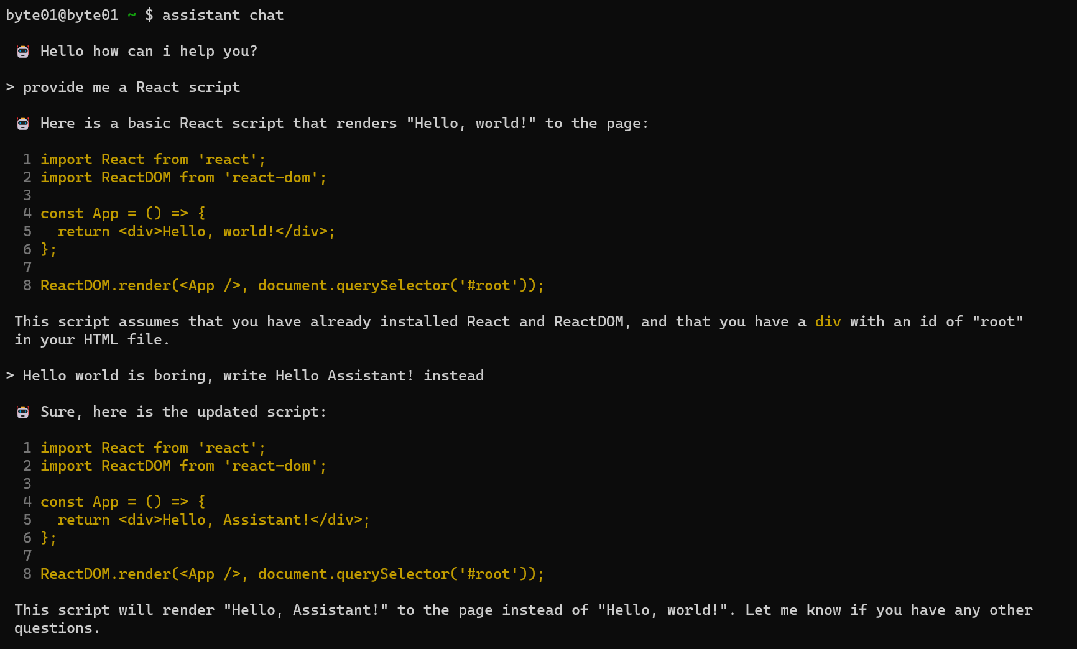Click the "byte01@byte01" shell prompt username
This screenshot has width=1077, height=649.
(x=62, y=16)
